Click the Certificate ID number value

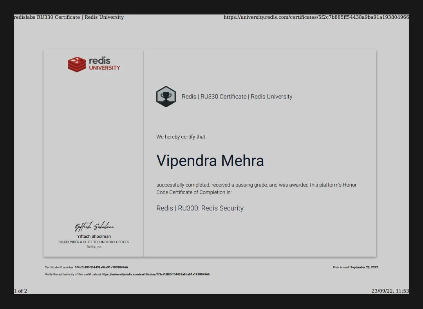click(x=101, y=267)
